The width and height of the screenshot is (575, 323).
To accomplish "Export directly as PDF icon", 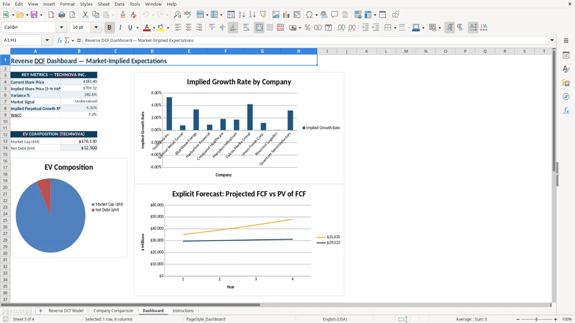I will coord(51,15).
